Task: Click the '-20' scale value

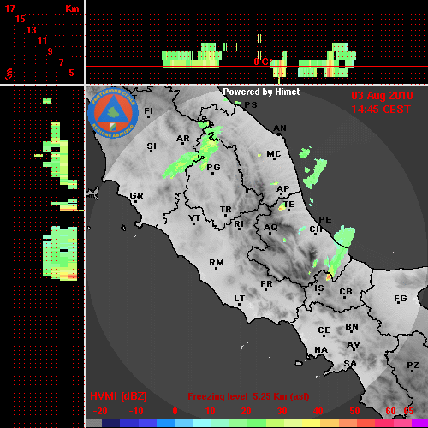Action: pyautogui.click(x=100, y=411)
